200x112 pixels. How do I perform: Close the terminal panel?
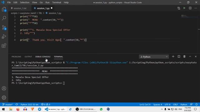196,57
